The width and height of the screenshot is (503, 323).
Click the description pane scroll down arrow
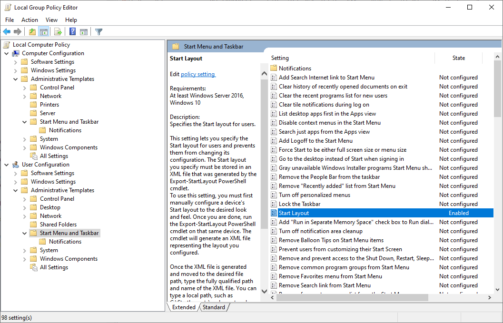264,291
